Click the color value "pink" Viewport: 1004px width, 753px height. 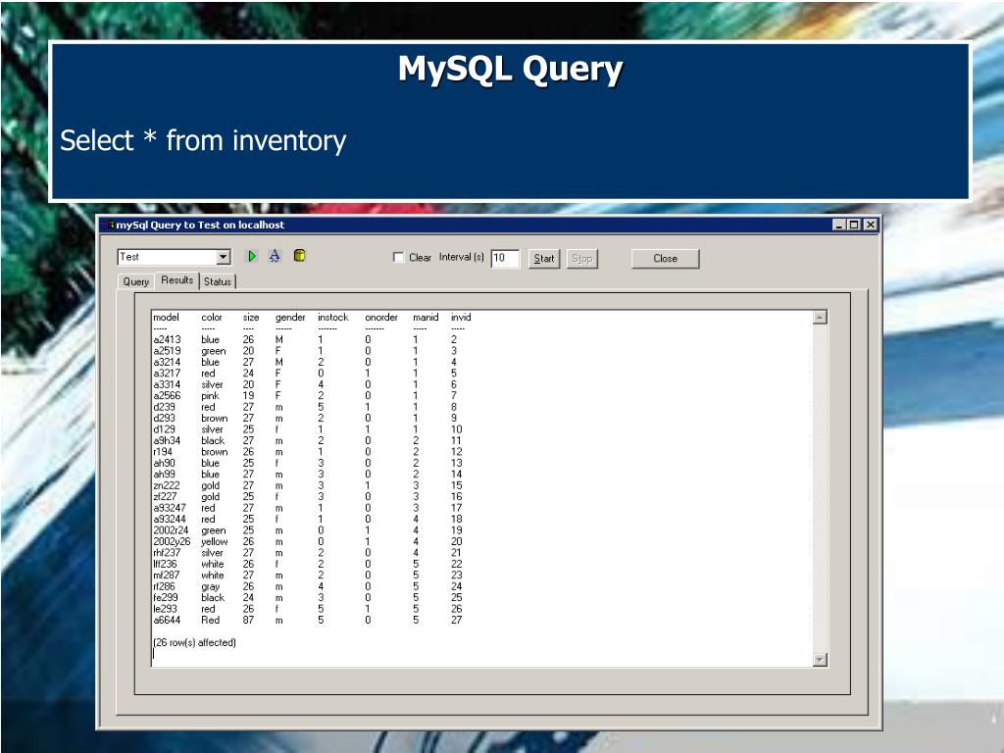click(210, 396)
